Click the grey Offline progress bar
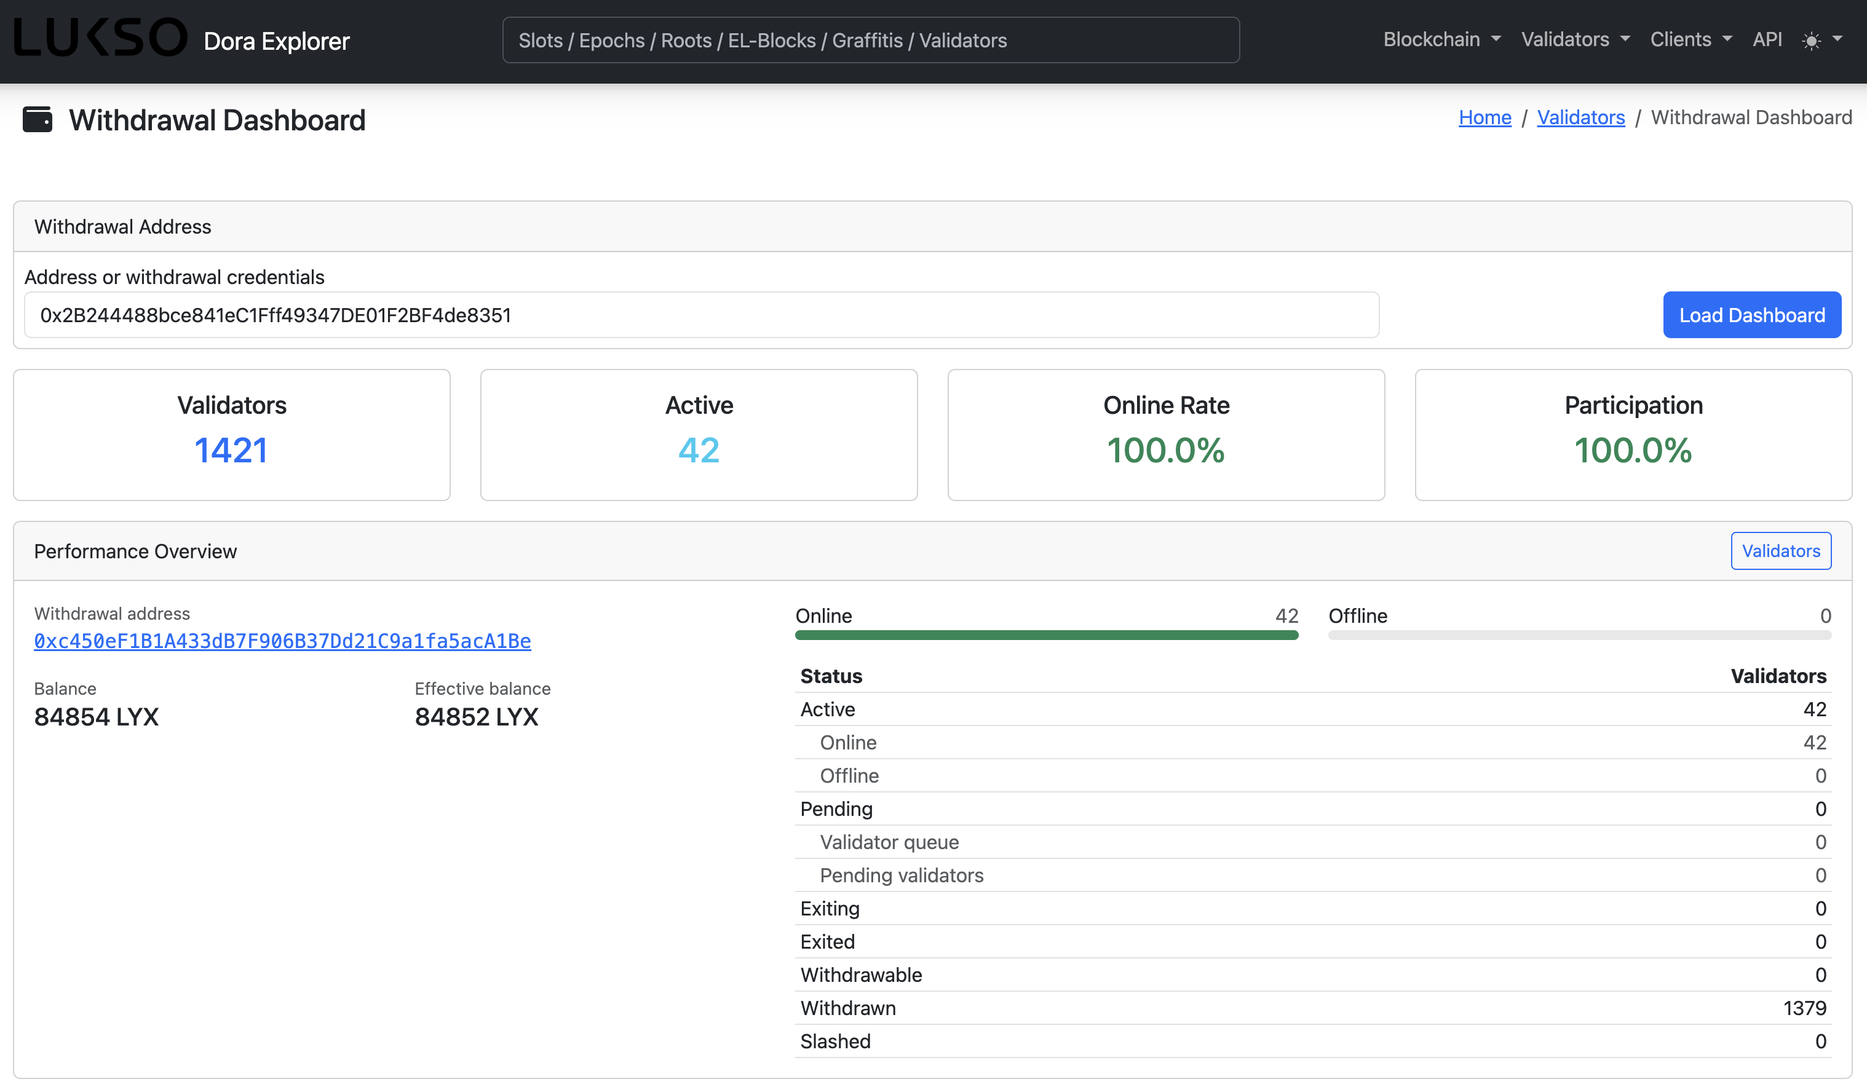The height and width of the screenshot is (1087, 1867). point(1580,635)
